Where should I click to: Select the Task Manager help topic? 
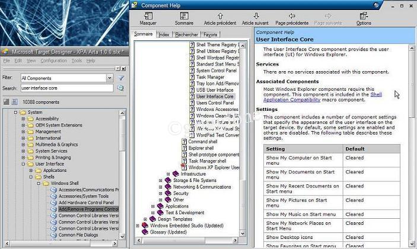(x=210, y=77)
